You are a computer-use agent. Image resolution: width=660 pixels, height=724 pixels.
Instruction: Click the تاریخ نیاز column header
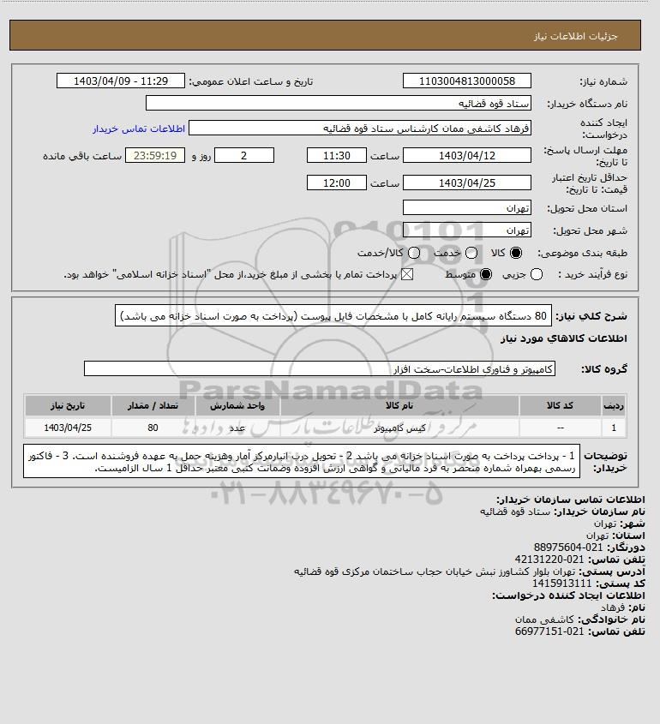tap(68, 405)
